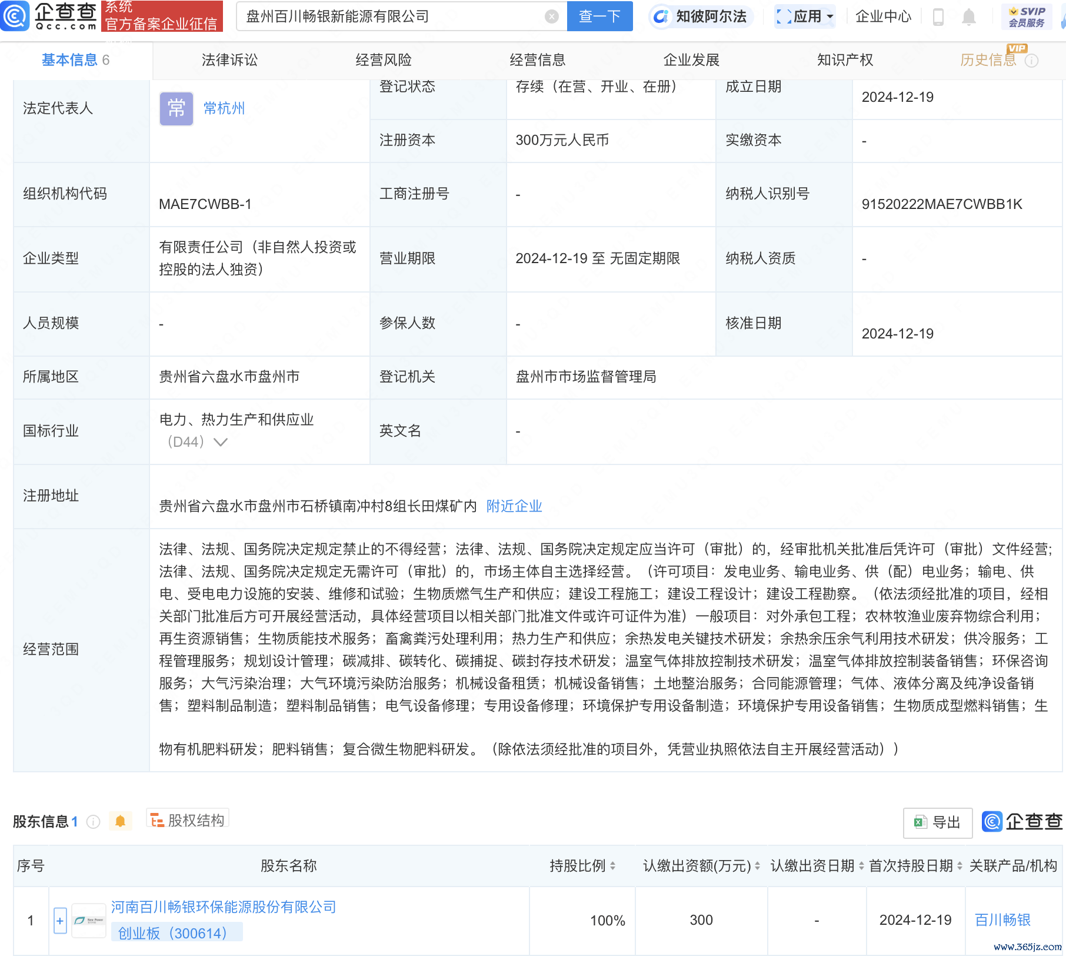The width and height of the screenshot is (1066, 956).
Task: Click the 常 avatar of the legal representative
Action: (176, 108)
